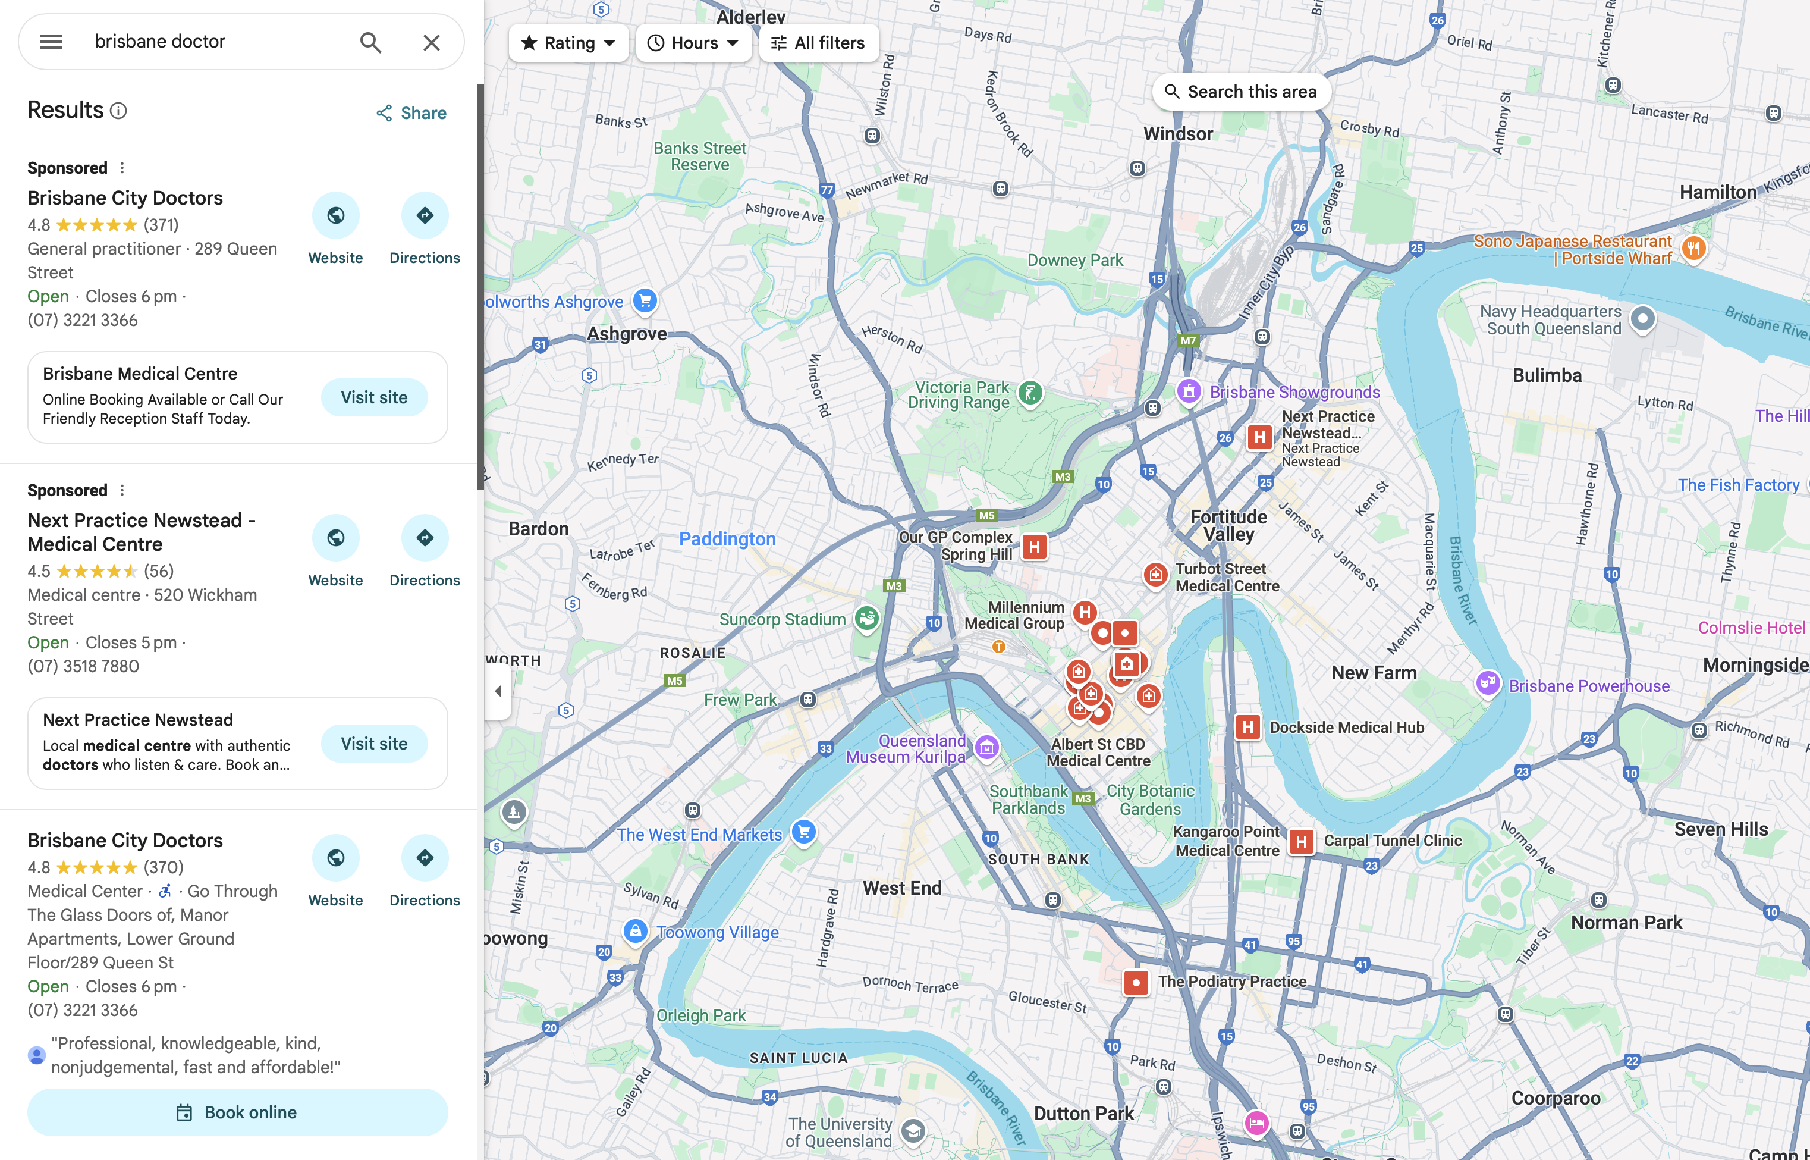Click Woolworths Ashgrove cart icon
Screen dimensions: 1810x1160
point(645,301)
